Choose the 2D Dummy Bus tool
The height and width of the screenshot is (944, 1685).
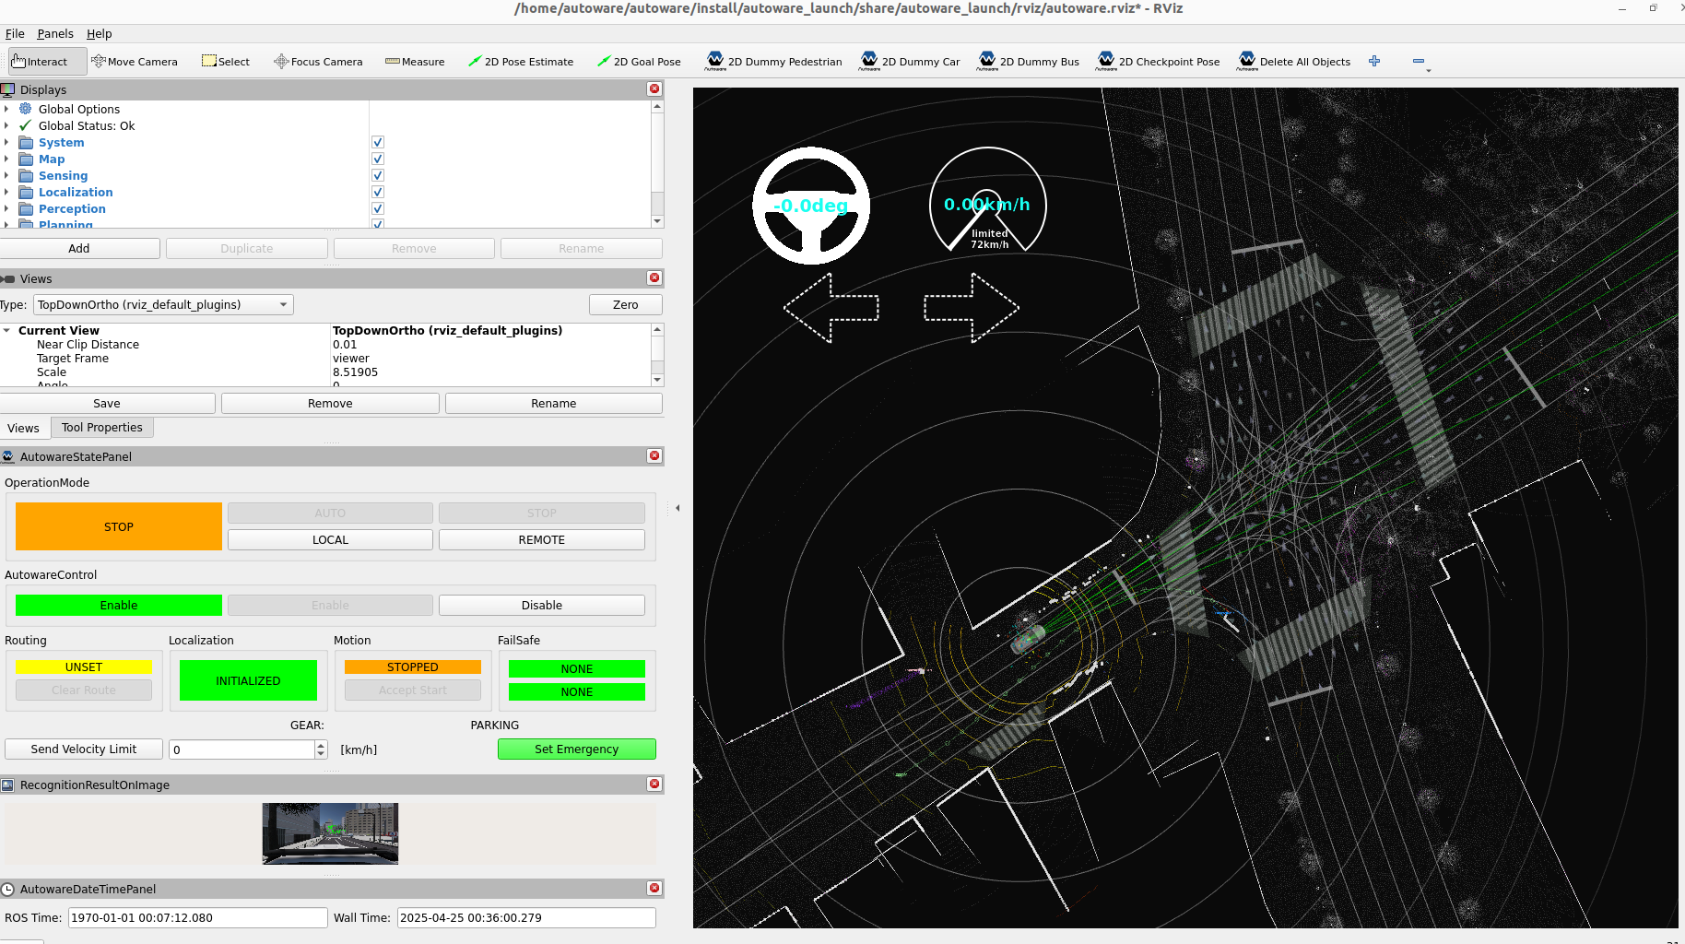[x=1029, y=62]
